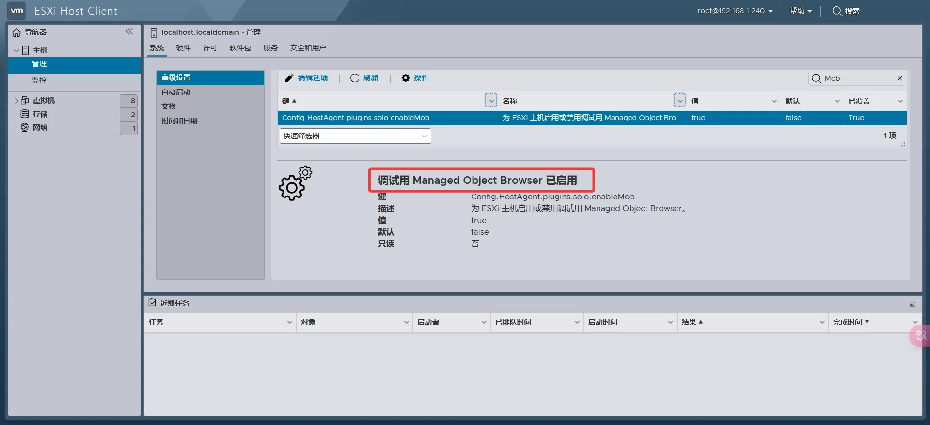Viewport: 930px width, 425px height.
Task: Switch to the 系统 tab
Action: pos(157,48)
